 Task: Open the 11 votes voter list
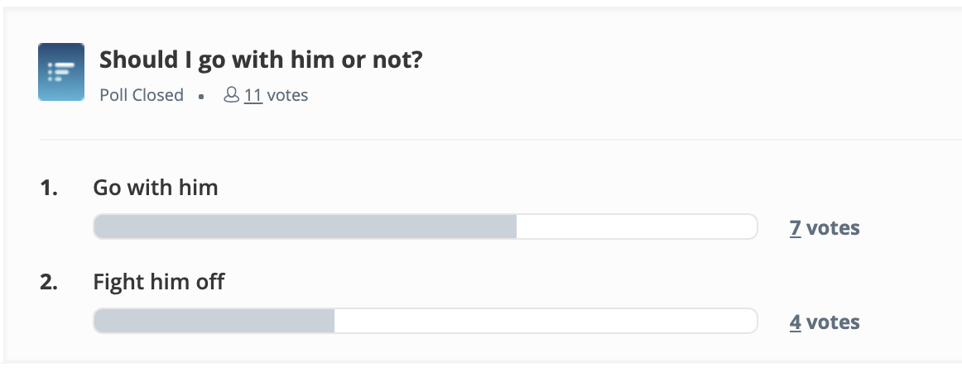[253, 95]
